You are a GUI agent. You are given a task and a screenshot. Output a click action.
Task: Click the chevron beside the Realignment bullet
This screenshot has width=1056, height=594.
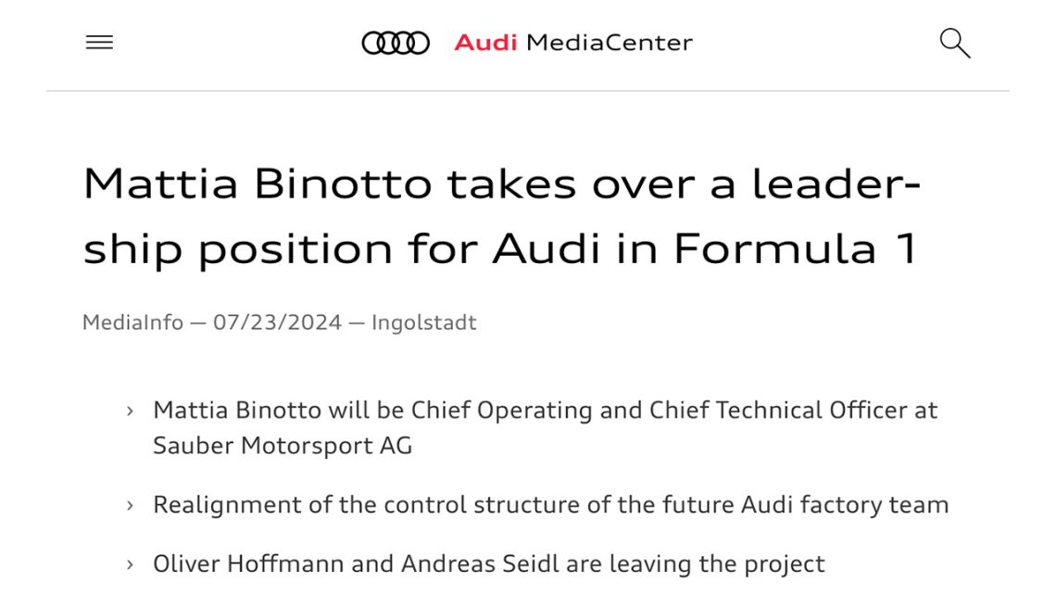(131, 506)
